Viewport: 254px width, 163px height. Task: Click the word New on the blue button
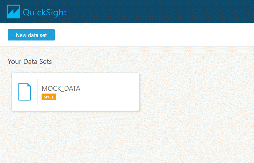(21, 35)
